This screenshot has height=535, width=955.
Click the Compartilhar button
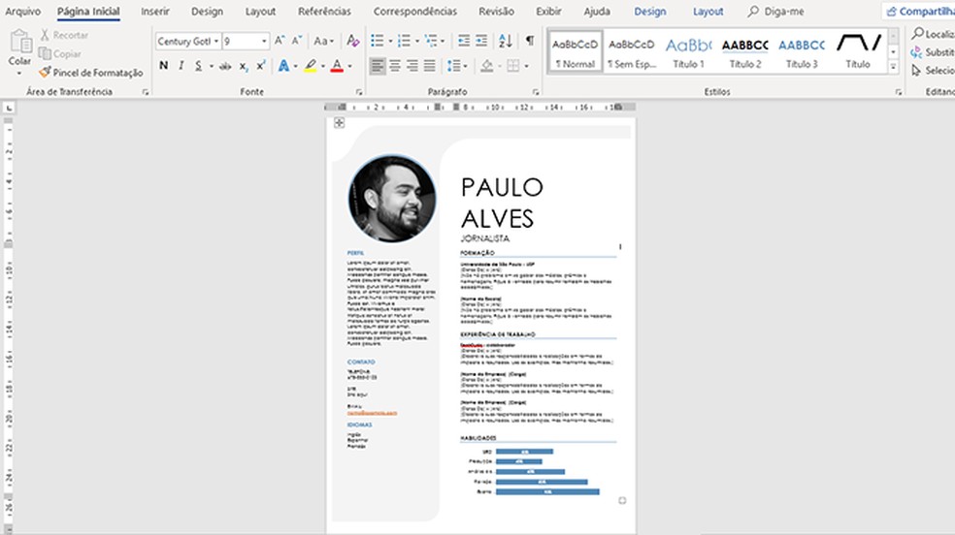[918, 12]
